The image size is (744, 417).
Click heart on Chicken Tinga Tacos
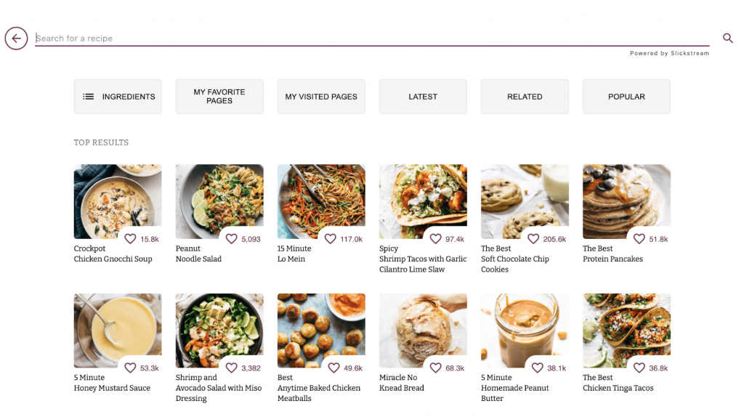coord(639,368)
